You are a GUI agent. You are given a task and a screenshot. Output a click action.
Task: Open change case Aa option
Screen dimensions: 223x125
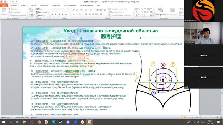pyautogui.click(x=74, y=14)
